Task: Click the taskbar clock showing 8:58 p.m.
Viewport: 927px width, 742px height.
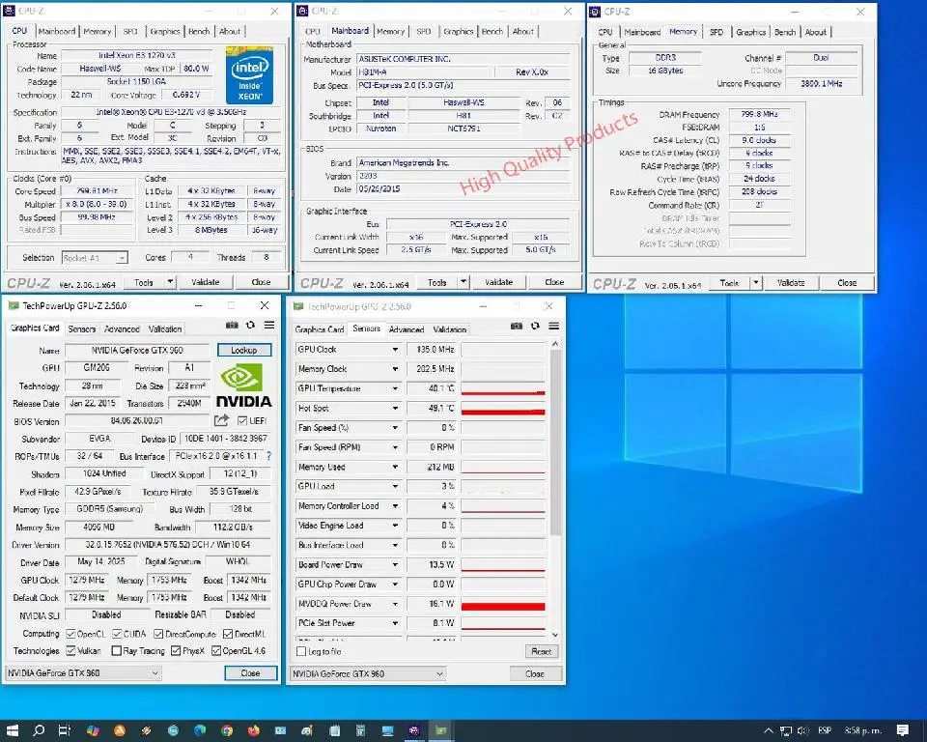Action: (x=862, y=730)
